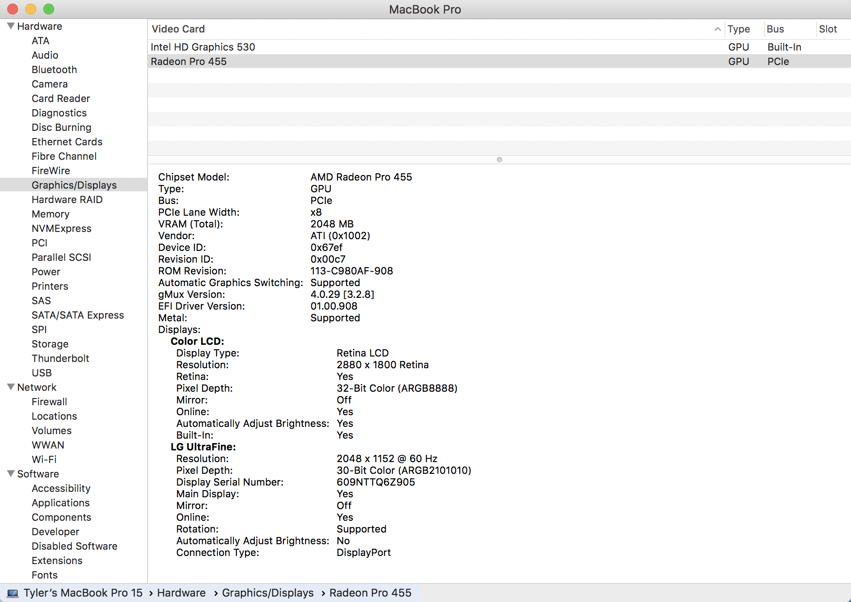Click the Device ID value 0x67ef
The height and width of the screenshot is (602, 851).
point(326,247)
